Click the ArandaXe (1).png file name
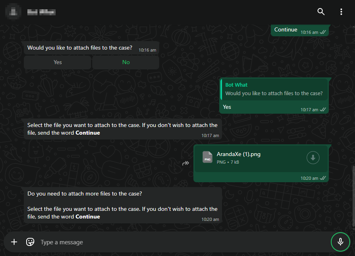 (239, 154)
